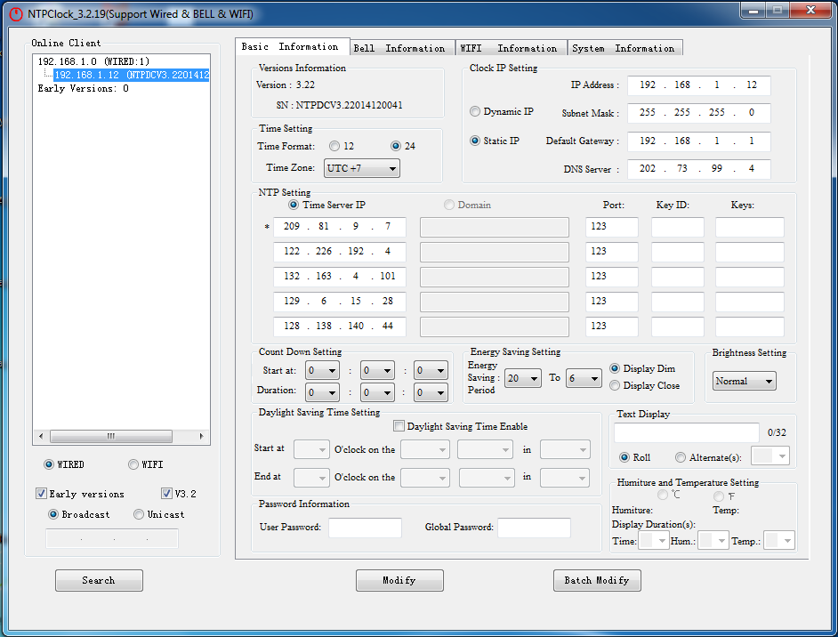The image size is (838, 637).
Task: Open the Energy Saving start hour dropdown
Action: tap(522, 378)
